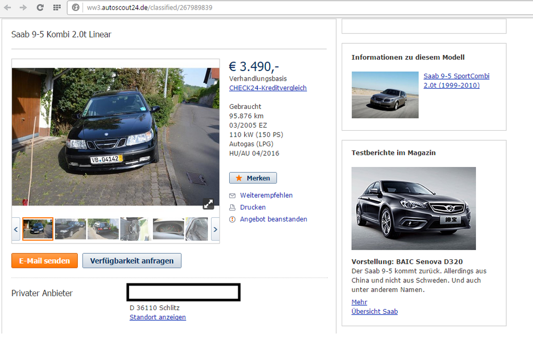Enlarge the main car photo with expand icon

[208, 204]
